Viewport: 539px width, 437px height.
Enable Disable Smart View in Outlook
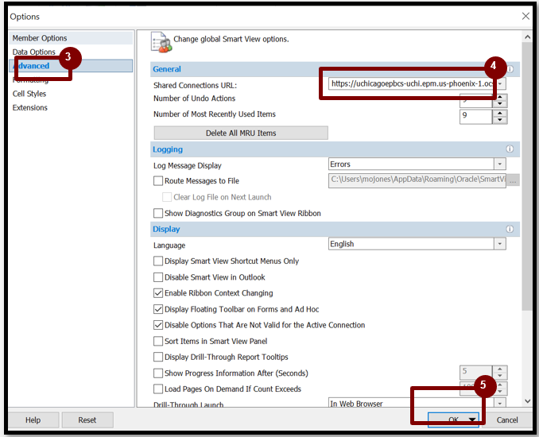coord(158,277)
